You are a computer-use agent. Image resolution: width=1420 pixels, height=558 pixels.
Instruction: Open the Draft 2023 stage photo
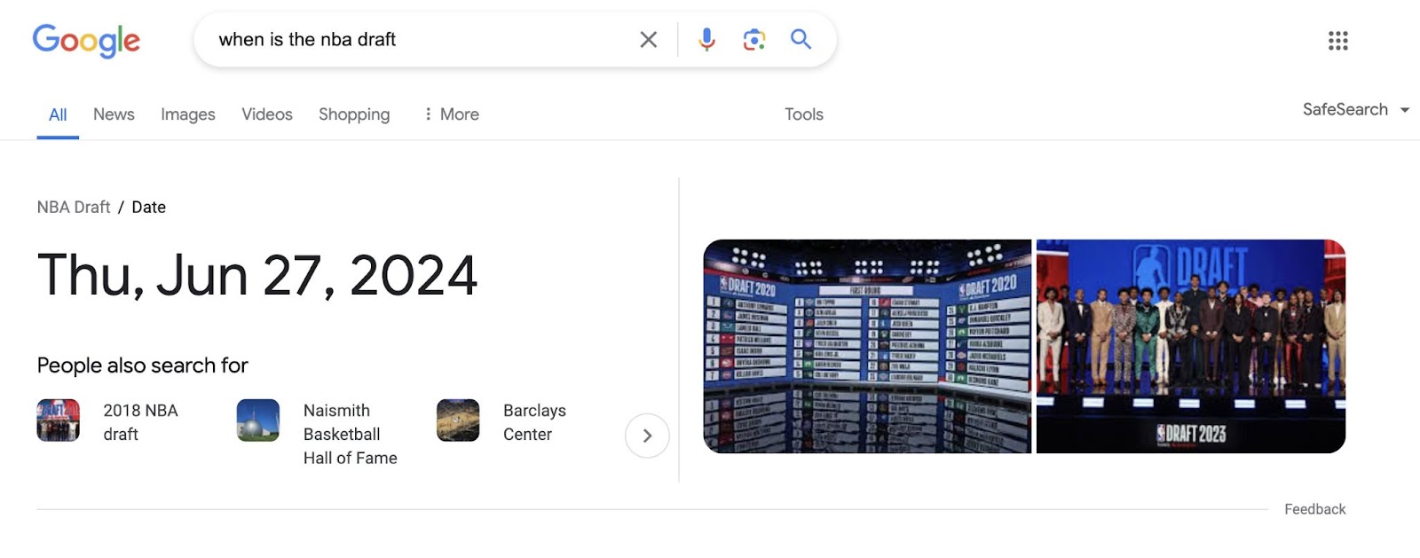click(x=1190, y=346)
